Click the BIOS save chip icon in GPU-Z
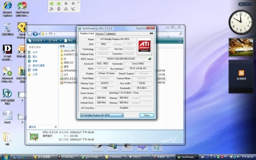This screenshot has width=256, height=160. pos(150,58)
